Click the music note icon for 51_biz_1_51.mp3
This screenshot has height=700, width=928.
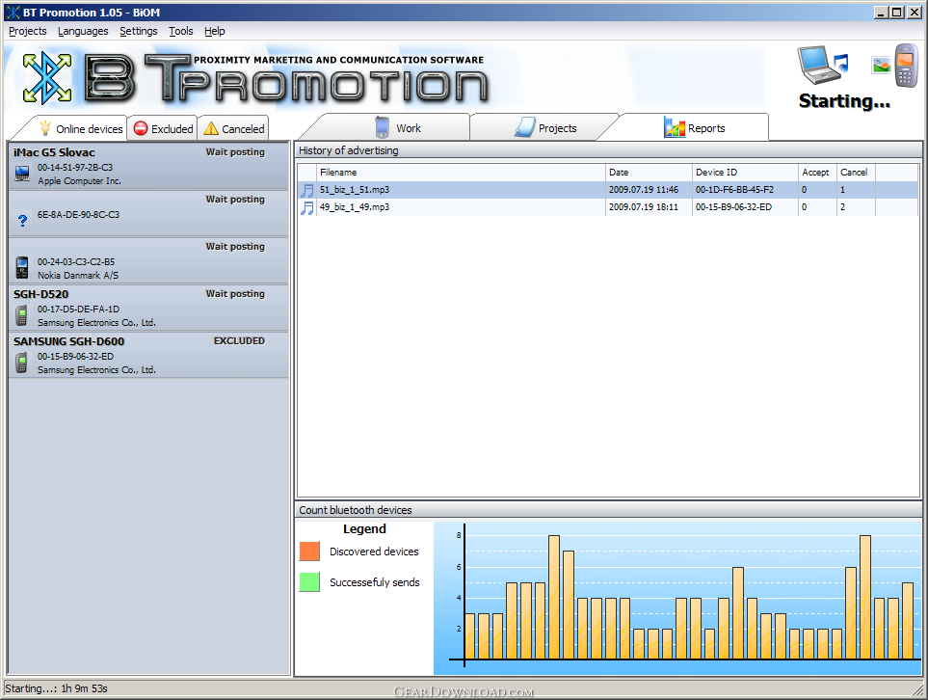coord(307,190)
